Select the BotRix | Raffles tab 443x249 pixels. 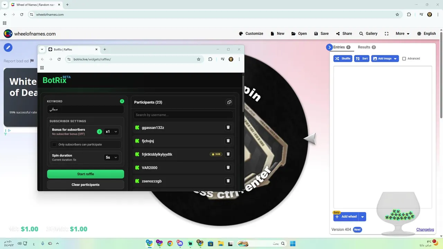(x=73, y=49)
